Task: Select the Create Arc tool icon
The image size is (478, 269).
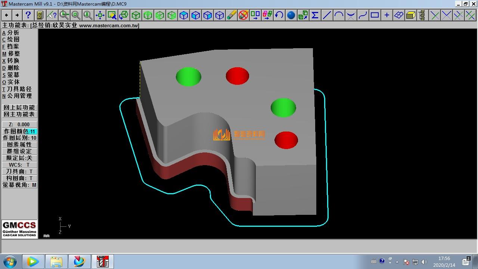Action: click(339, 15)
